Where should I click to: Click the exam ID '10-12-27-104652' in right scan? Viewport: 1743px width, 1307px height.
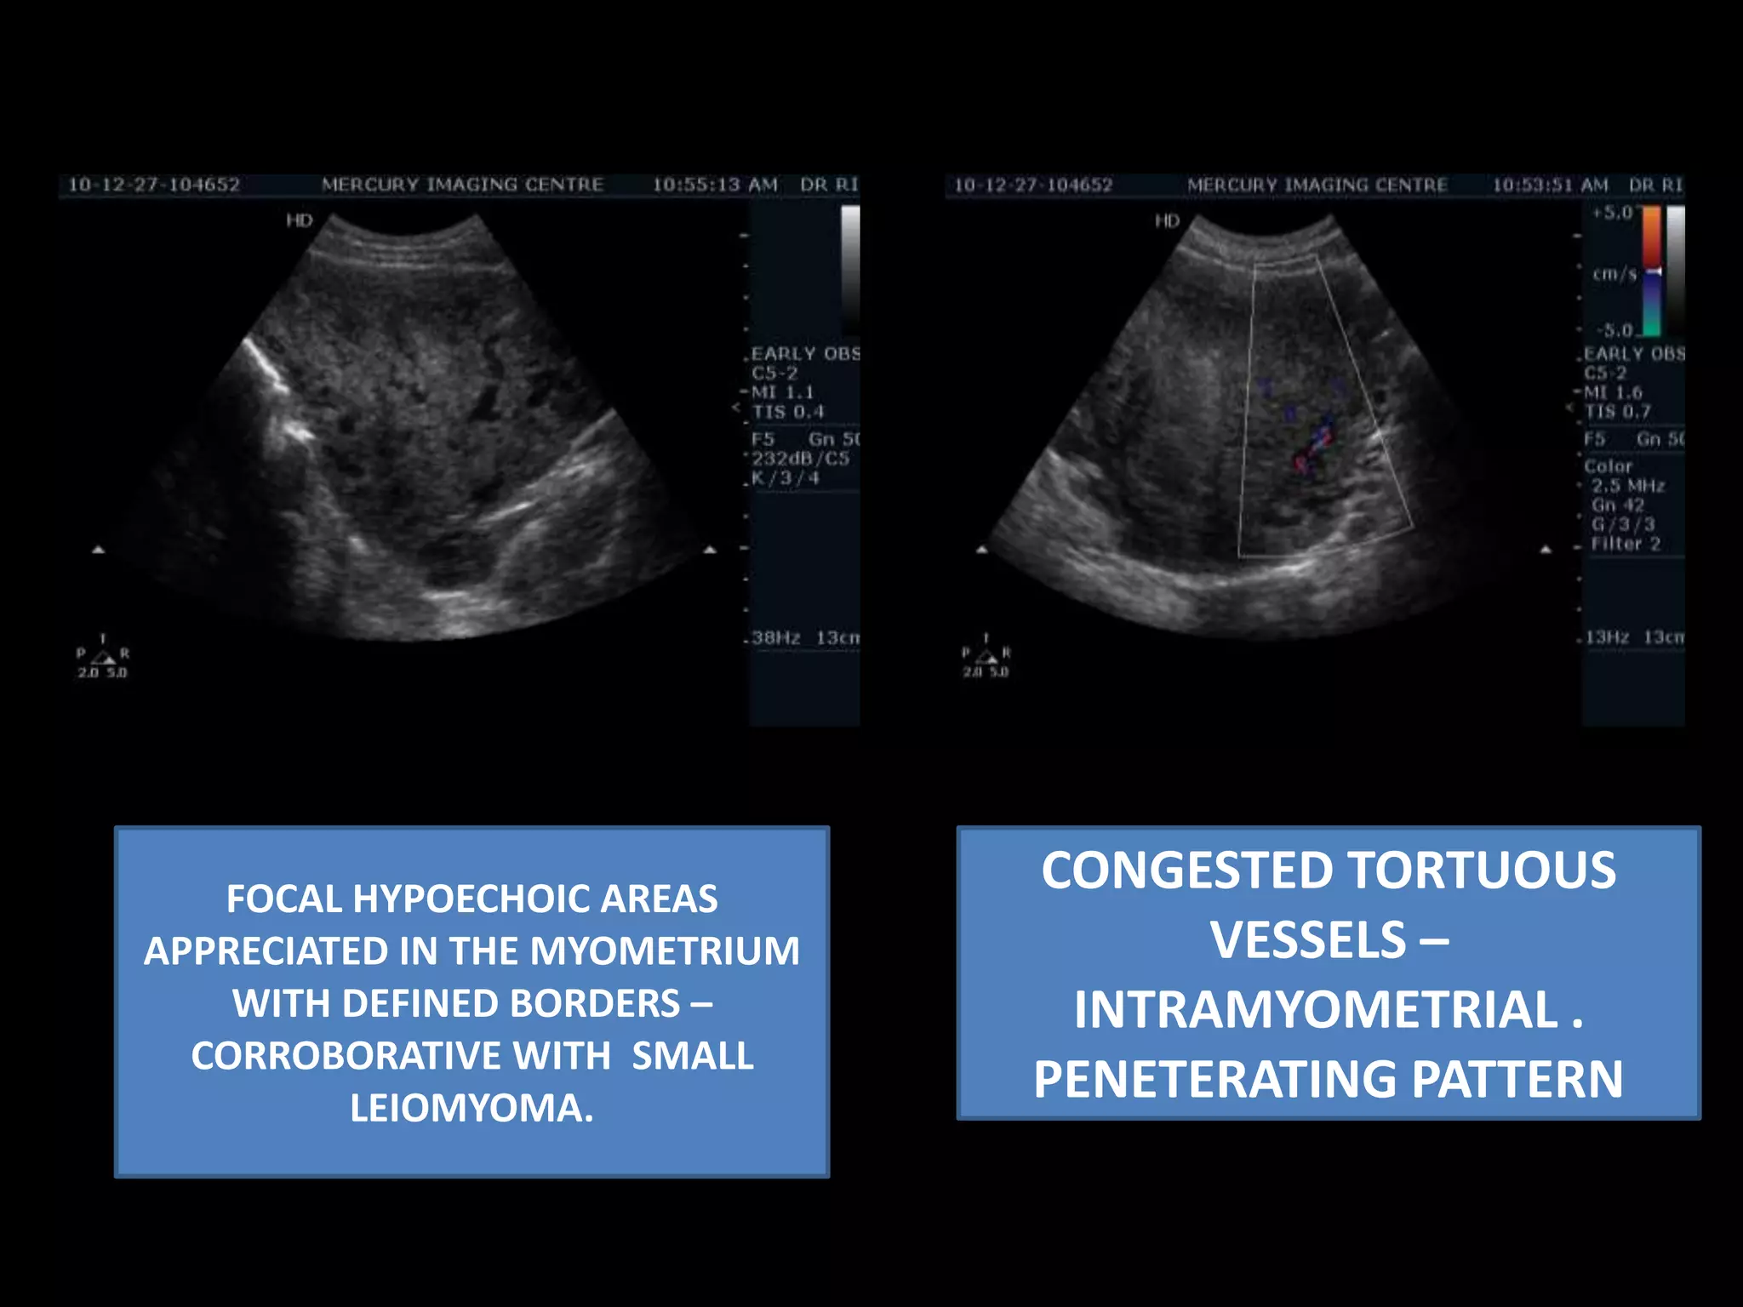(x=1032, y=185)
